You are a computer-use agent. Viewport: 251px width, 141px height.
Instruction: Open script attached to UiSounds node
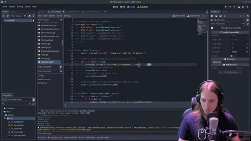(x=33, y=20)
